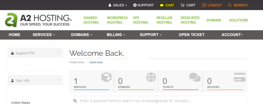Click the Support link in top bar

(x=146, y=5)
